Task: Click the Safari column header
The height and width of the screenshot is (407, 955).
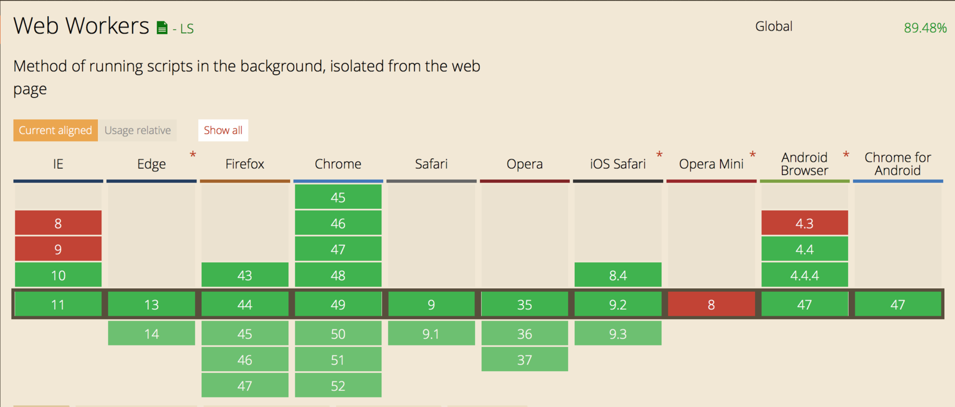Action: coord(431,164)
